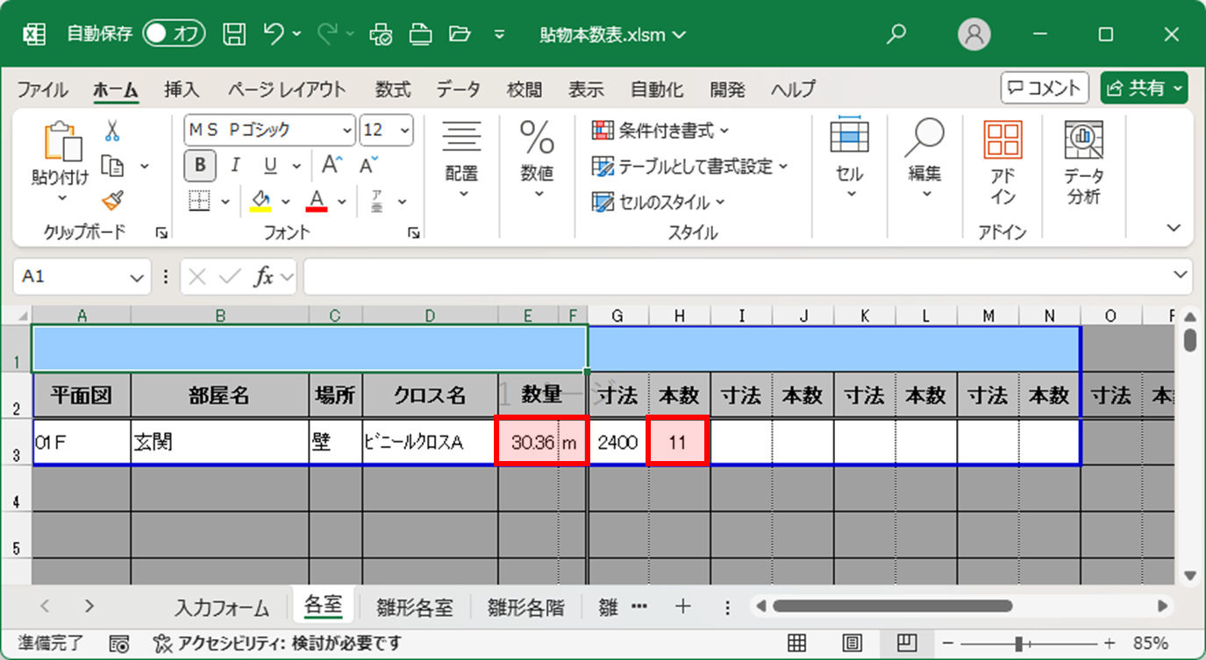Open the Data Analysis (データ分析) tool
The image size is (1206, 660).
pos(1083,162)
